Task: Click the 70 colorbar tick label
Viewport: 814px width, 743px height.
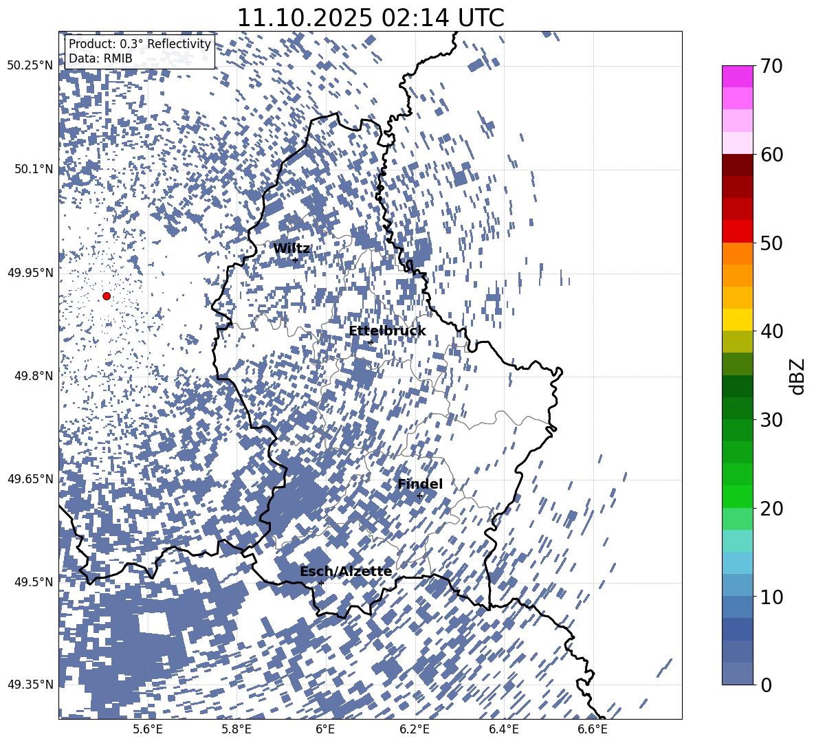Action: click(771, 67)
